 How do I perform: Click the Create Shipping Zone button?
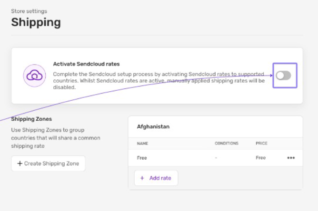coord(48,163)
